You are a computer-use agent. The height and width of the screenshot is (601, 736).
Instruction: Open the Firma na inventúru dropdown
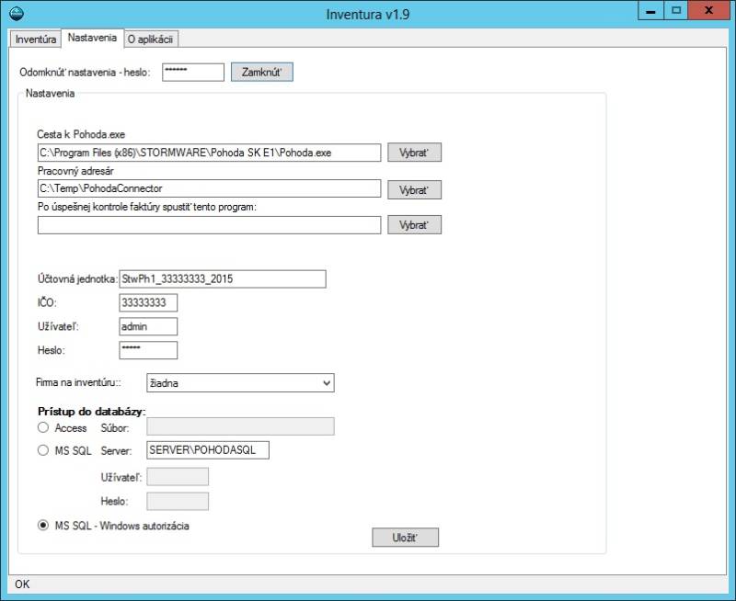(240, 383)
